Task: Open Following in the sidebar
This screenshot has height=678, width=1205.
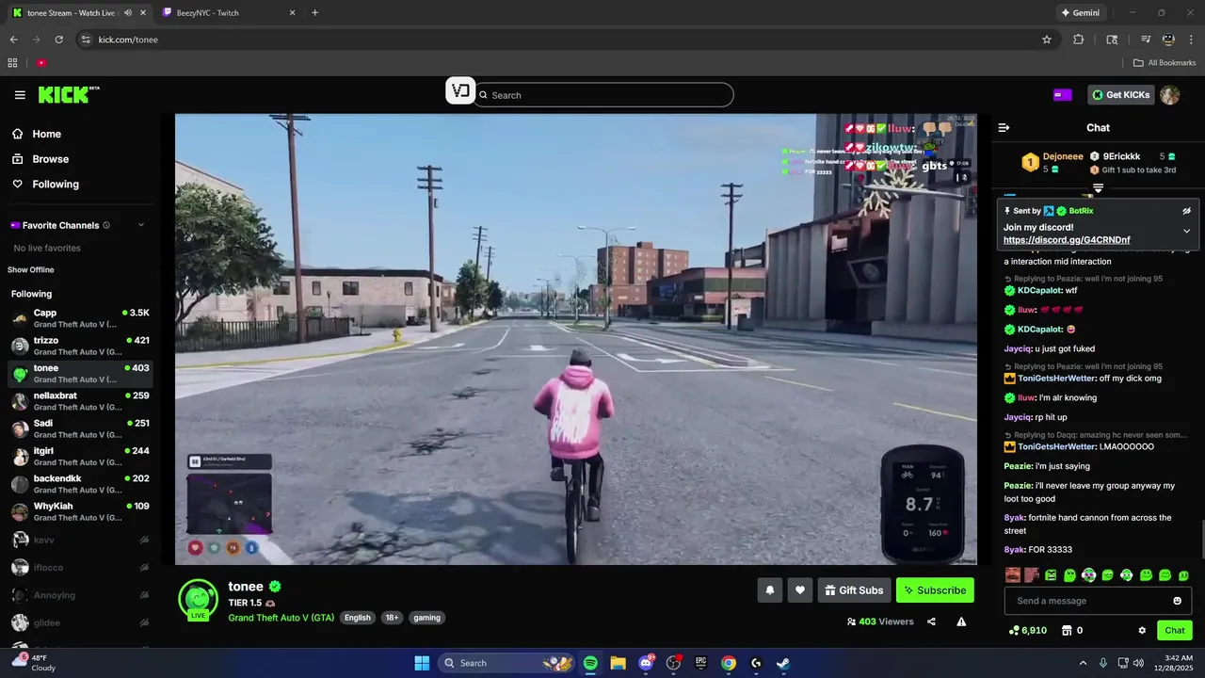Action: pyautogui.click(x=45, y=185)
